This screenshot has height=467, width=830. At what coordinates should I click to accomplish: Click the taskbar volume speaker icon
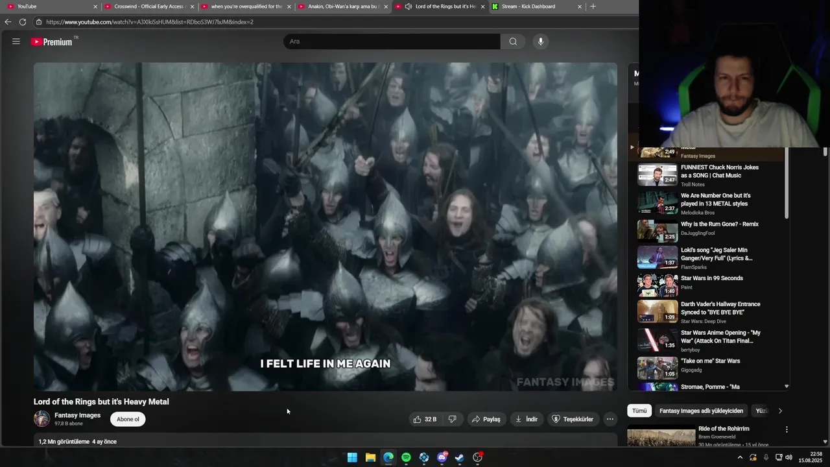(788, 457)
